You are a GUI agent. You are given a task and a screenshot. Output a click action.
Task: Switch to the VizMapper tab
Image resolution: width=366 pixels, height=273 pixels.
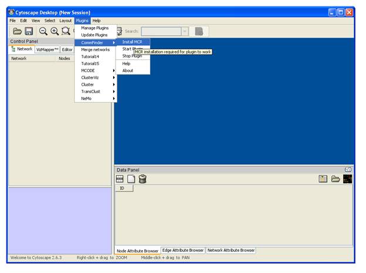[x=47, y=49]
